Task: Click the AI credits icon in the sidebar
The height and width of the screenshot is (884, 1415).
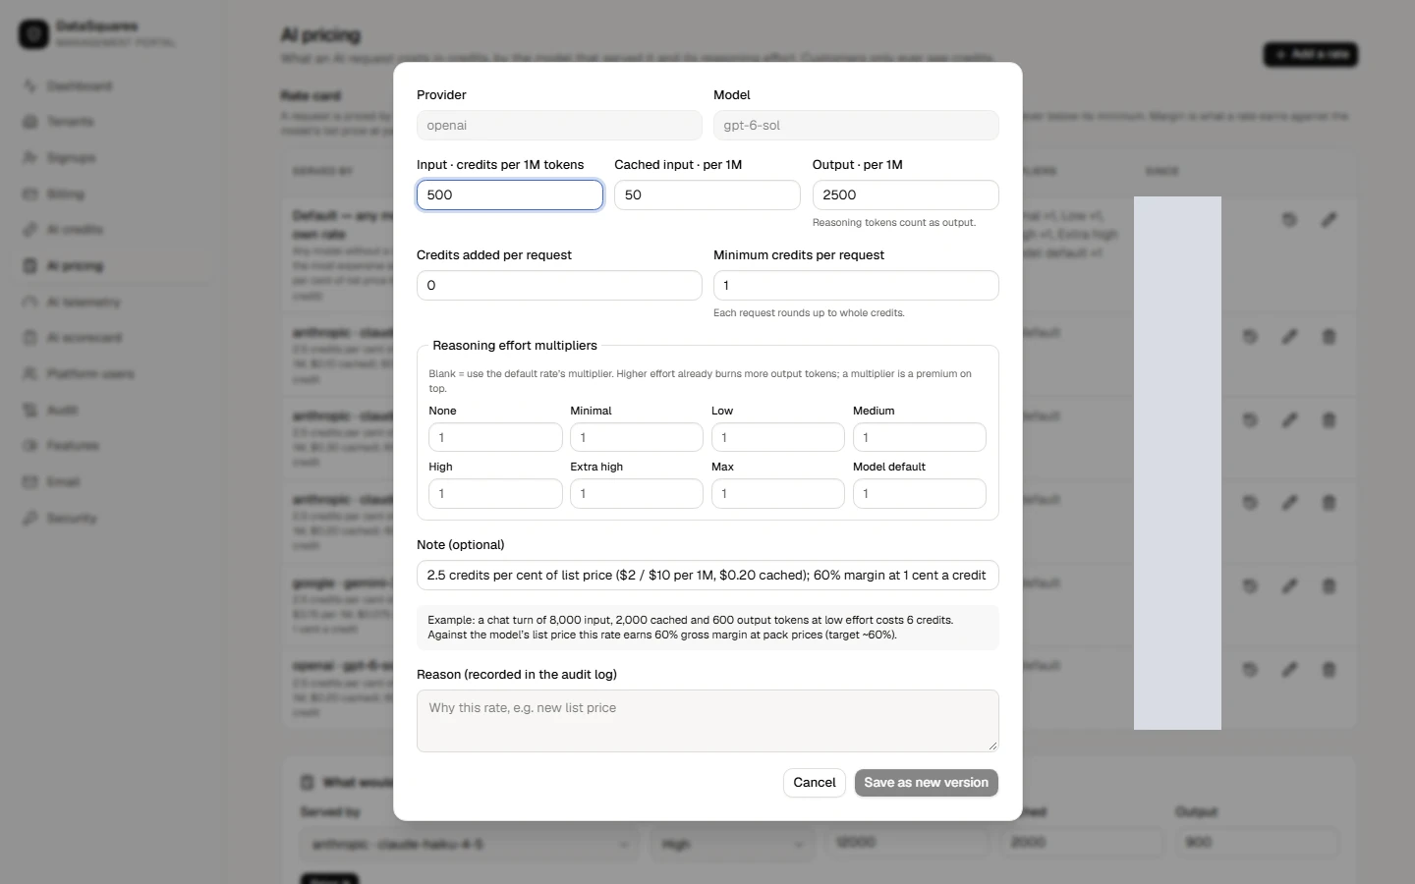Action: (x=30, y=230)
